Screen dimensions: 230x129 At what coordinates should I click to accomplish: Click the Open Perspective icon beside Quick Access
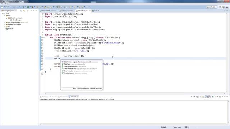click(x=220, y=7)
